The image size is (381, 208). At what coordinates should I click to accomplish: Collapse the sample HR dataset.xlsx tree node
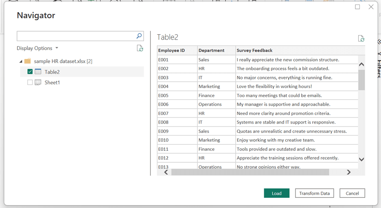point(21,61)
